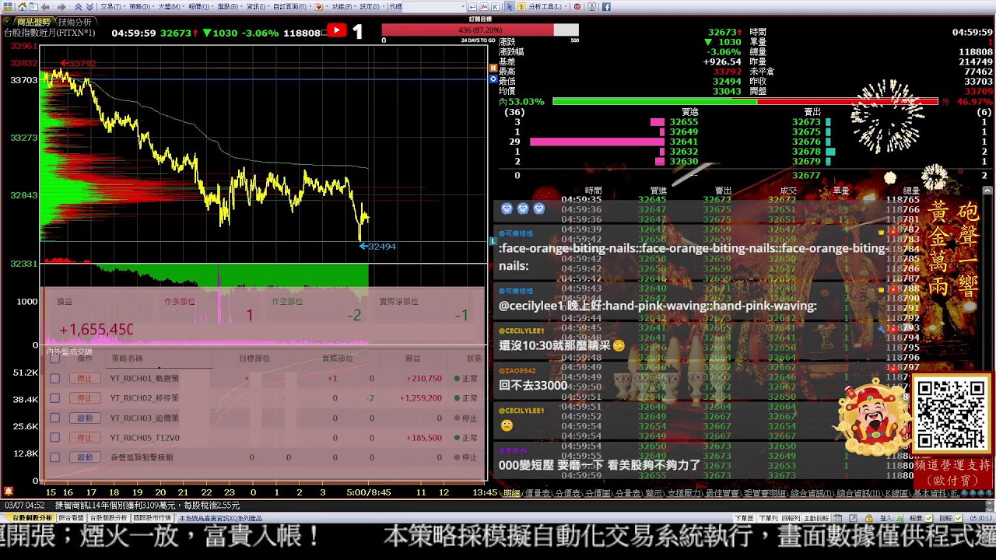996x560 pixels.
Task: Click the red target icon in toolbar
Action: tap(577, 6)
